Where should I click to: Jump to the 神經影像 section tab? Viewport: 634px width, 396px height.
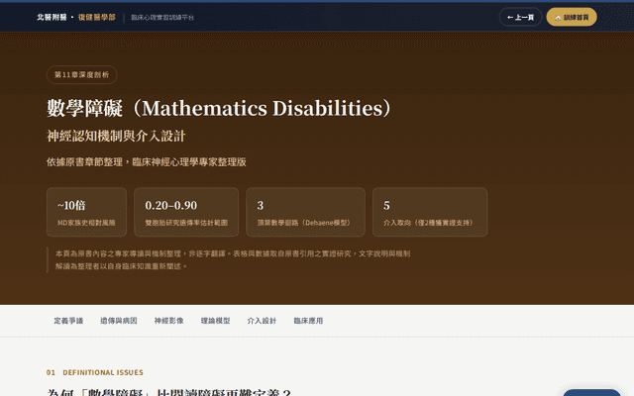click(x=168, y=321)
